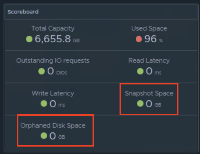Click the zero value under Orphaned Disk Space

[53, 136]
